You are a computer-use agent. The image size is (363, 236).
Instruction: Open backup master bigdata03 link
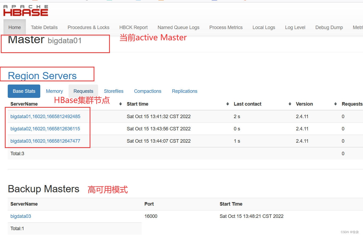[x=21, y=216]
